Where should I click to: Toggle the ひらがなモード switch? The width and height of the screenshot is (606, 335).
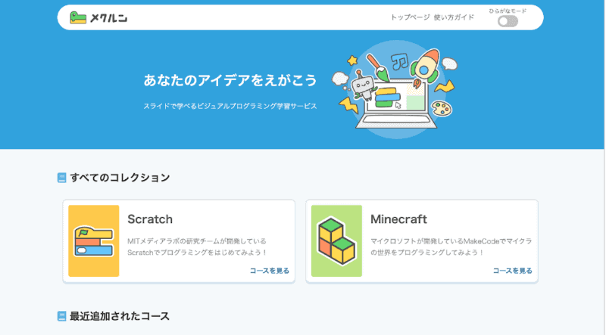(x=508, y=21)
